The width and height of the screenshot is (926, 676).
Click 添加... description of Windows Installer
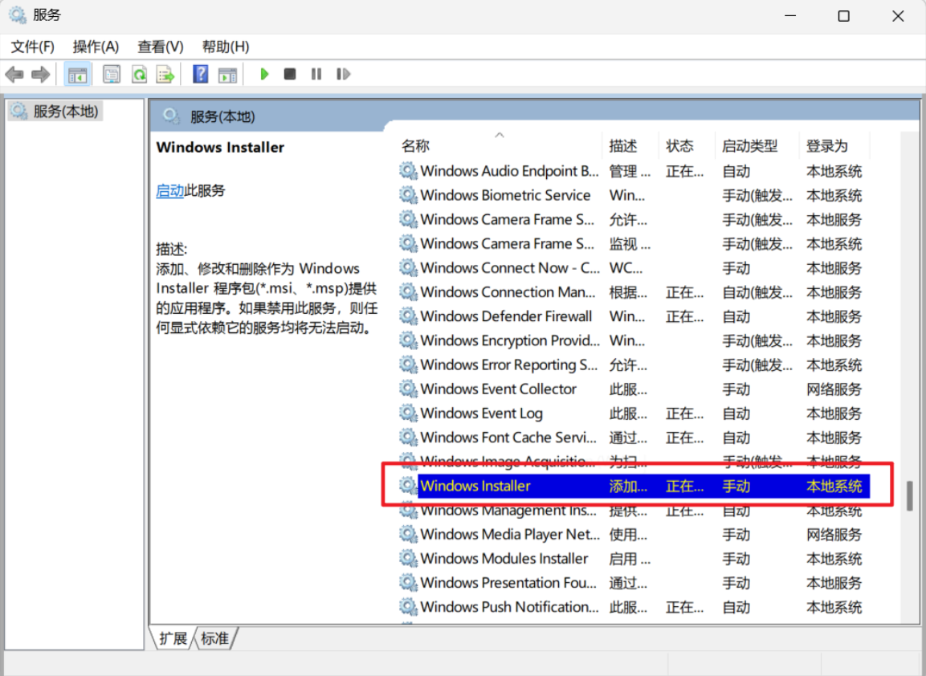tap(628, 485)
